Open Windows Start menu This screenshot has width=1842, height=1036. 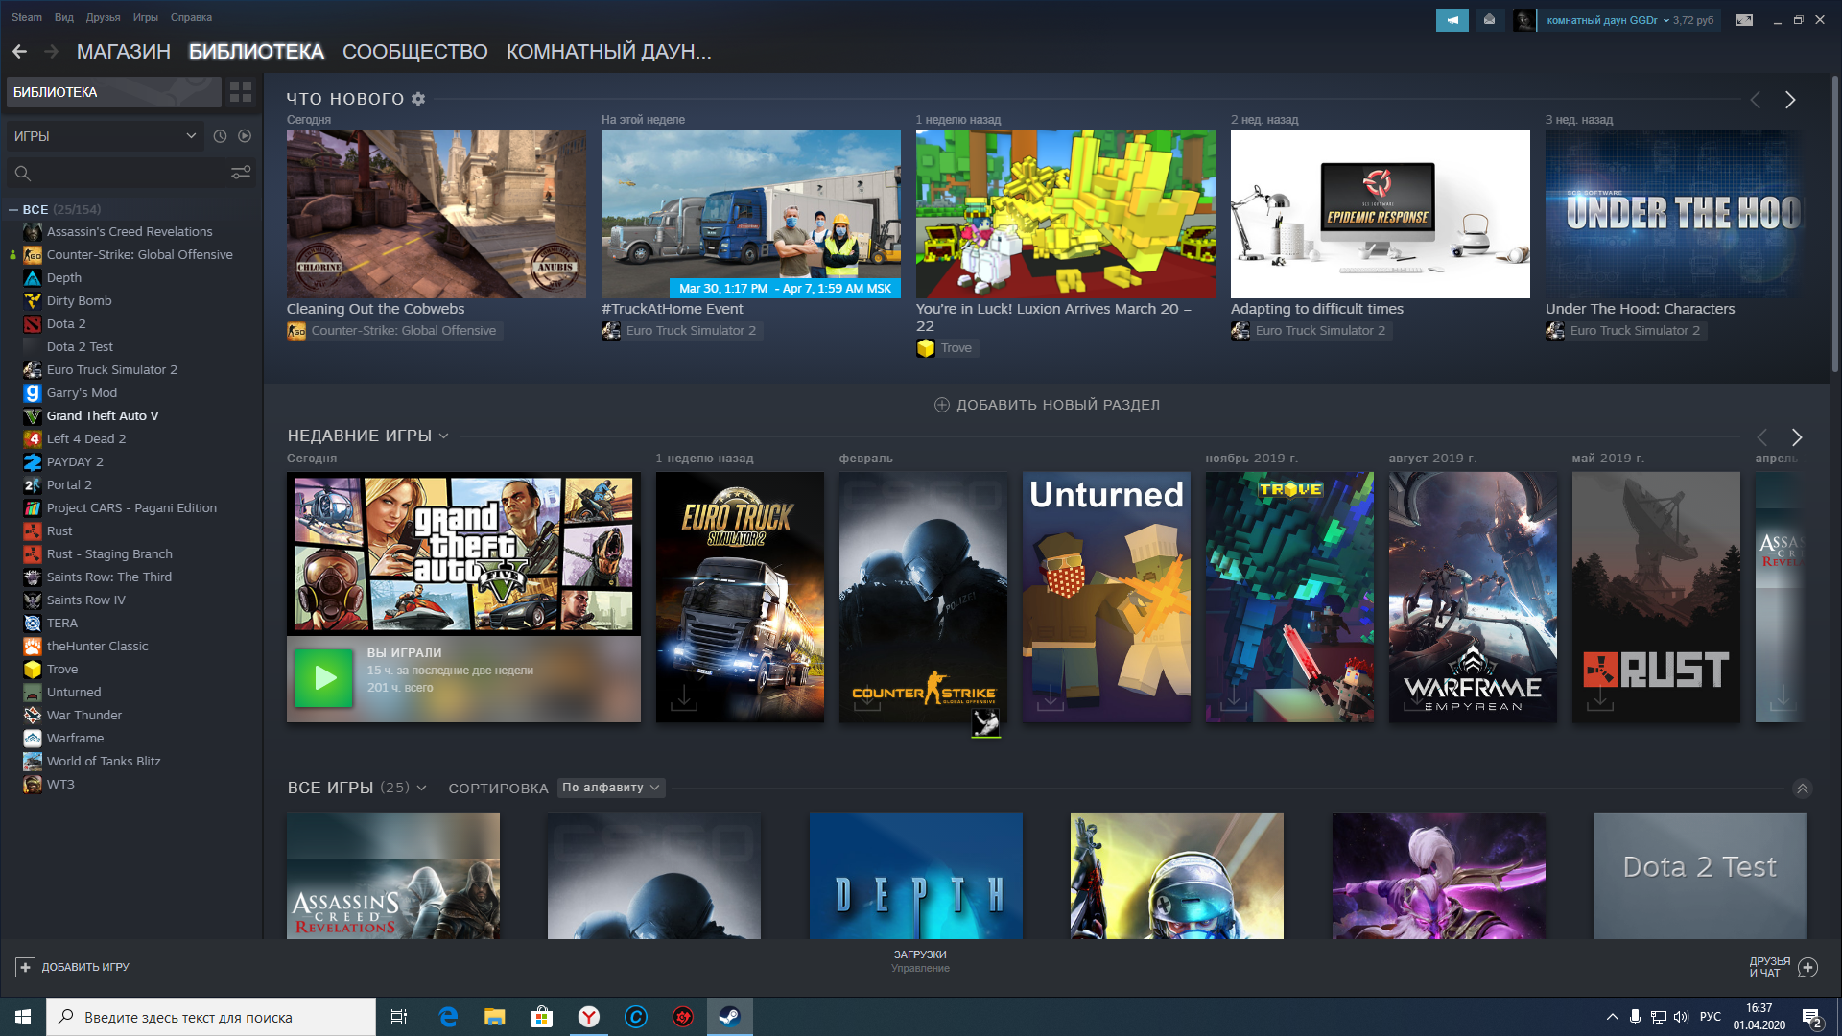pos(23,1017)
